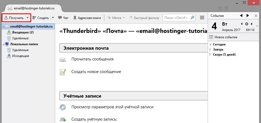Click the go to today circle icon
This screenshot has height=123, width=261.
247,24
